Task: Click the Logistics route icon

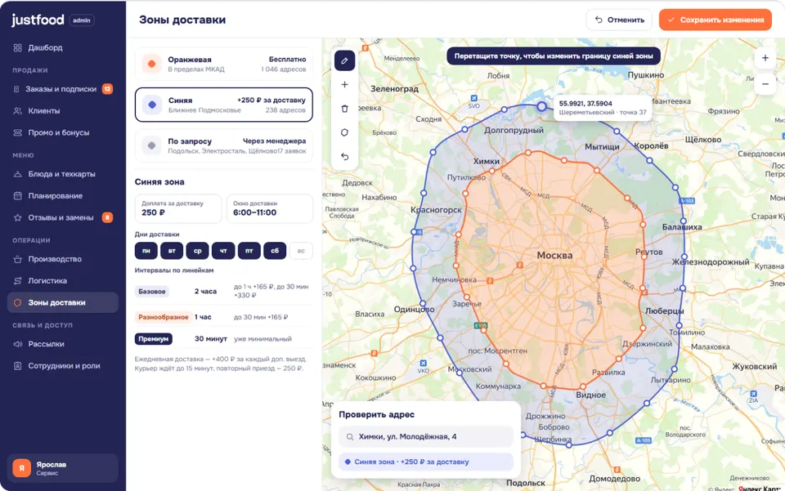Action: (x=17, y=280)
